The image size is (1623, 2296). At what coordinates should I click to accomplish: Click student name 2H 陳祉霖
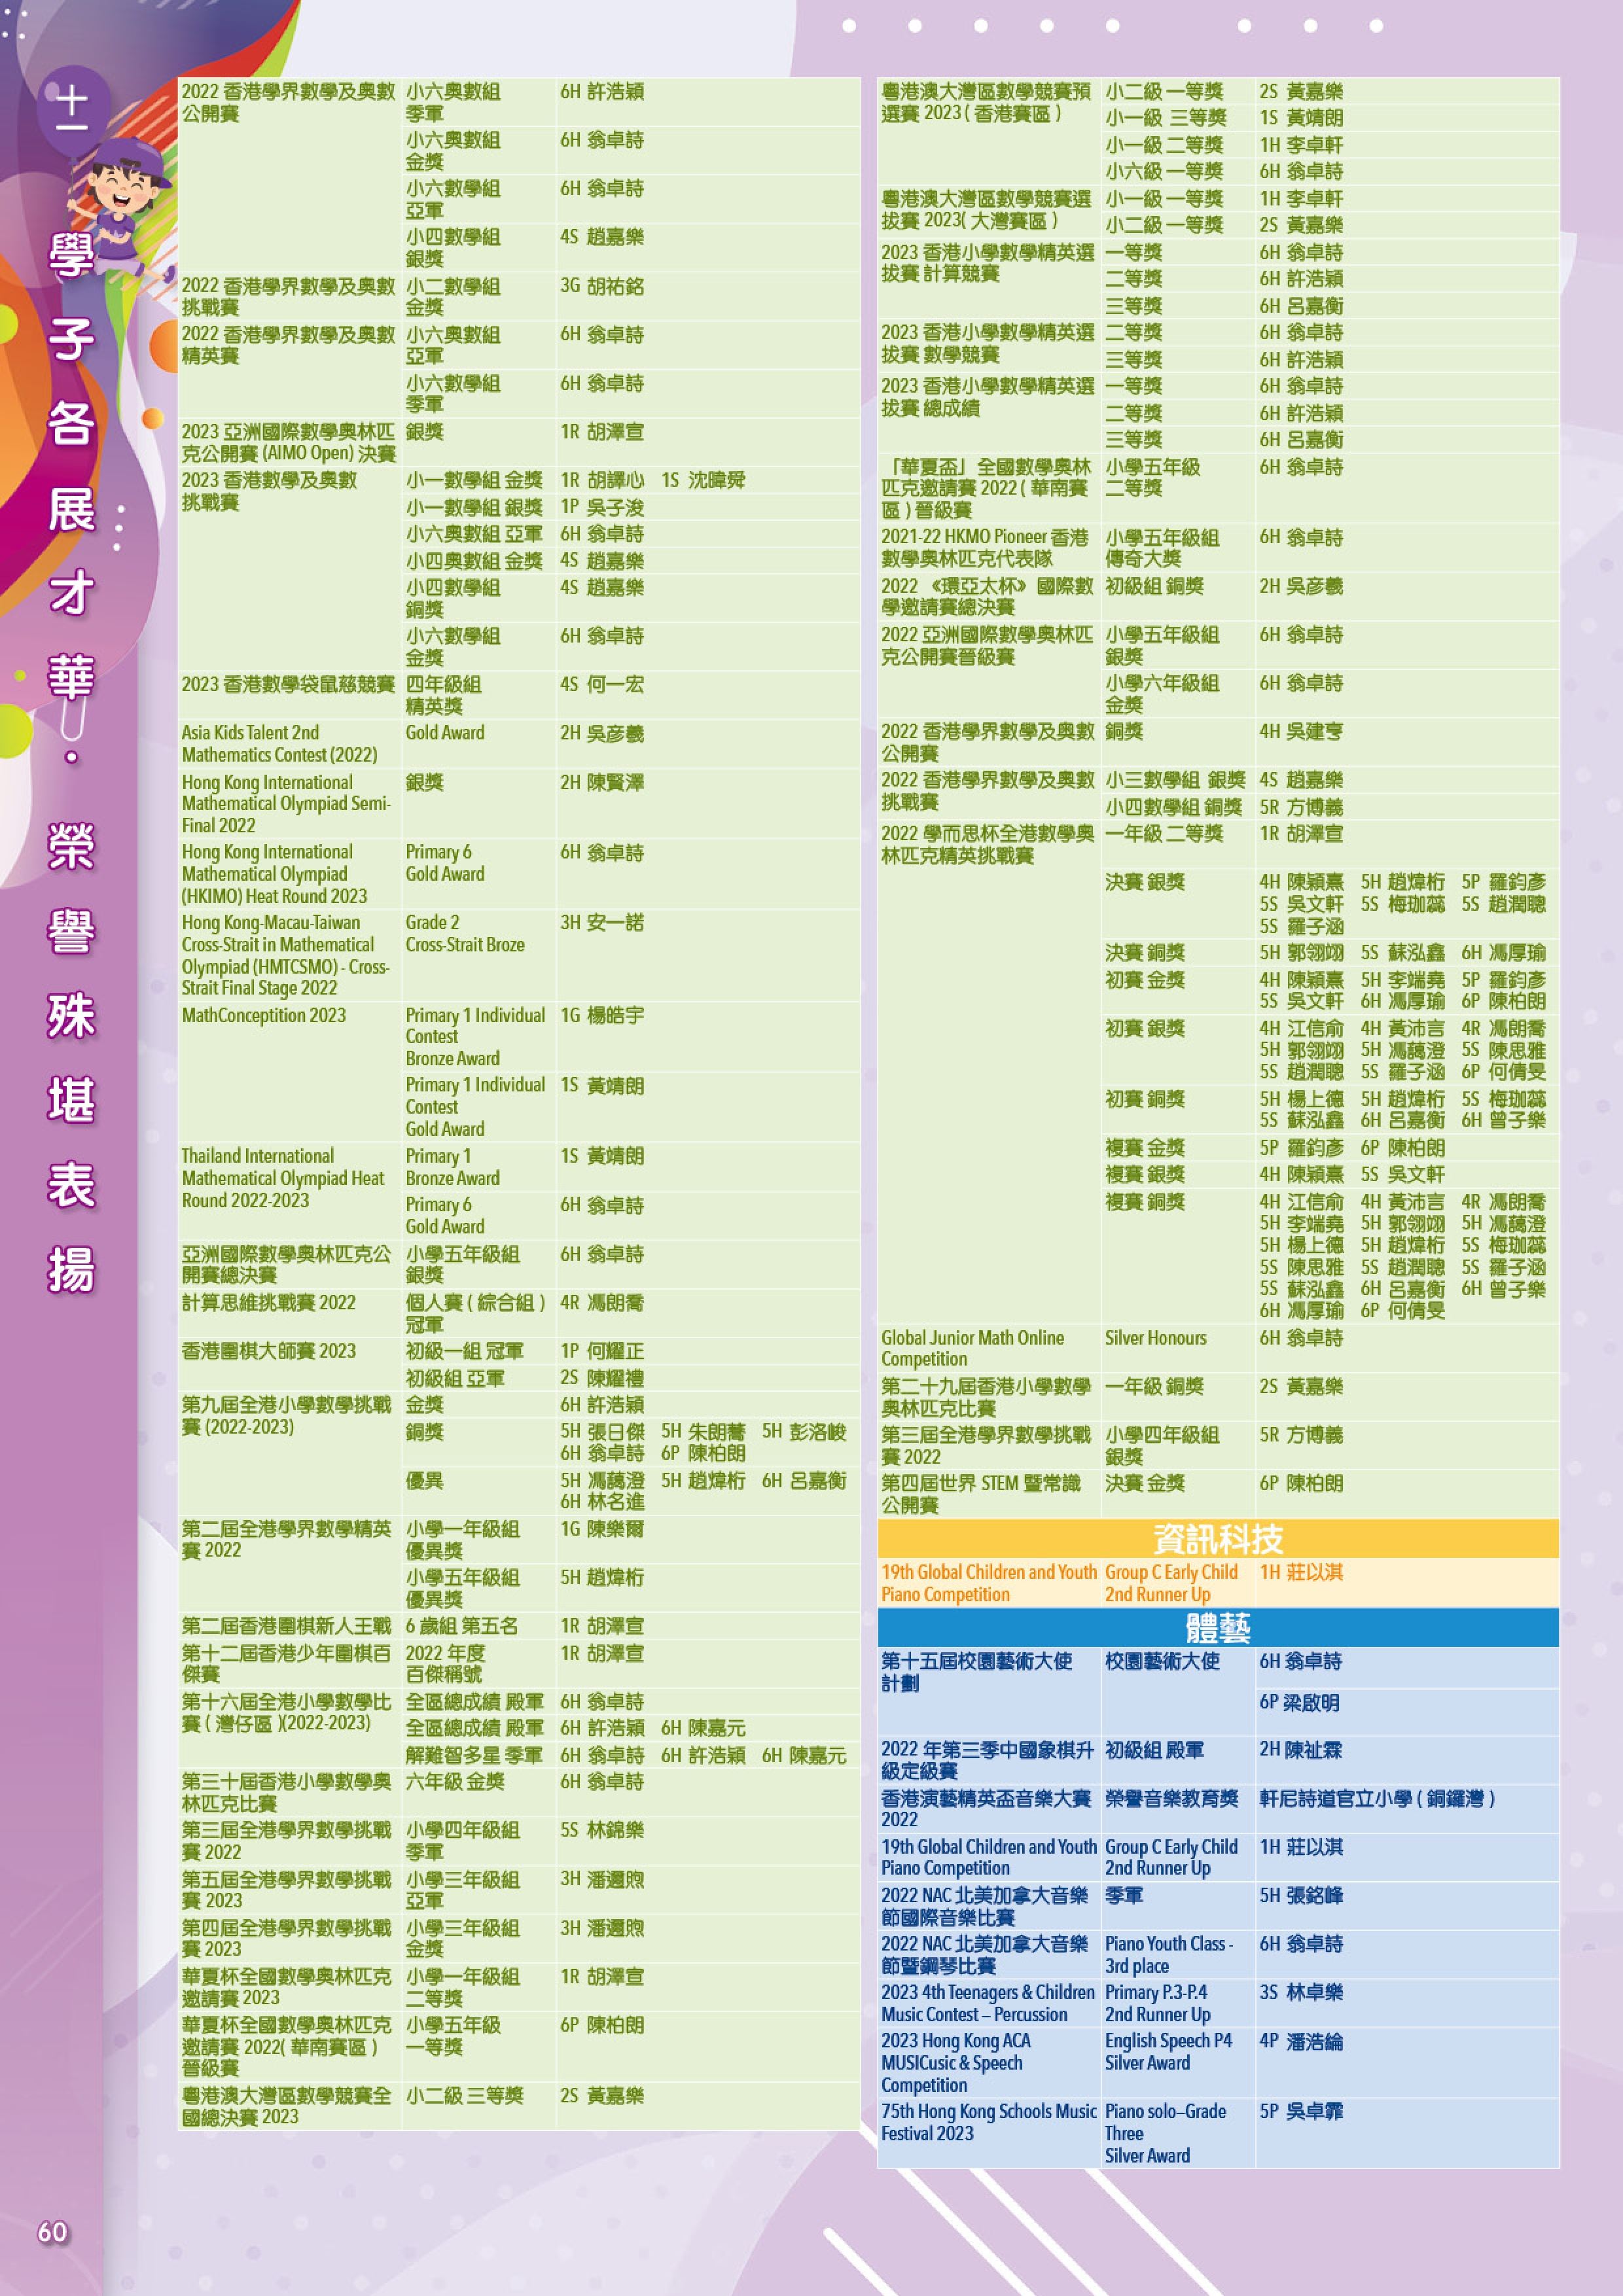(1300, 1750)
